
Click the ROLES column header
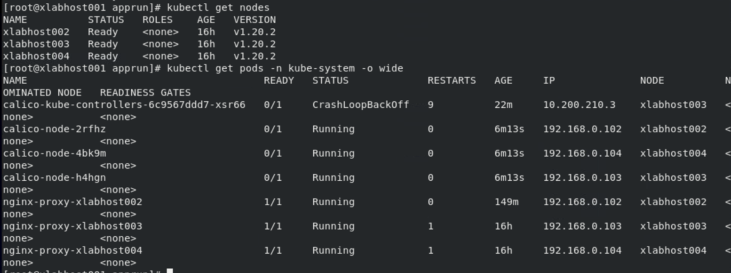158,20
